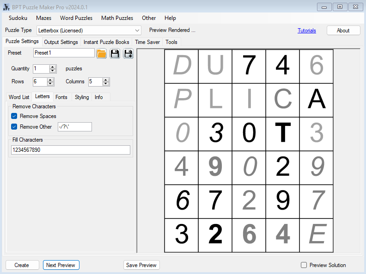Open the Math Puzzles menu
The width and height of the screenshot is (366, 274).
coord(117,18)
